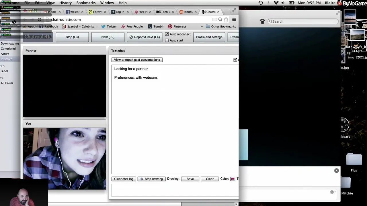Switch to the Johnny tab
The width and height of the screenshot is (367, 206).
coord(187,12)
